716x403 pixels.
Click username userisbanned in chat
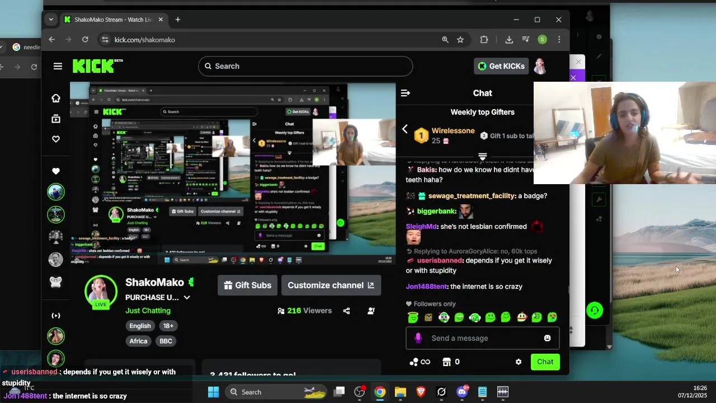[440, 260]
